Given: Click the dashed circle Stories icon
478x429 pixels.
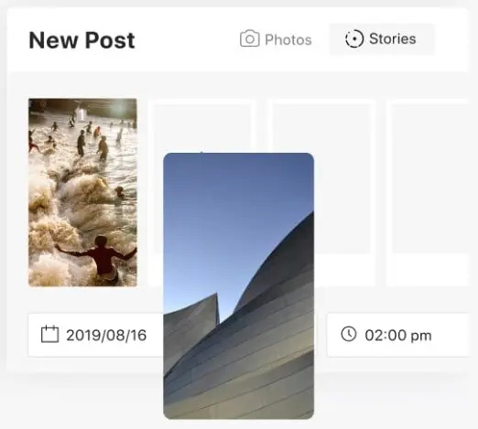Looking at the screenshot, I should coord(354,38).
